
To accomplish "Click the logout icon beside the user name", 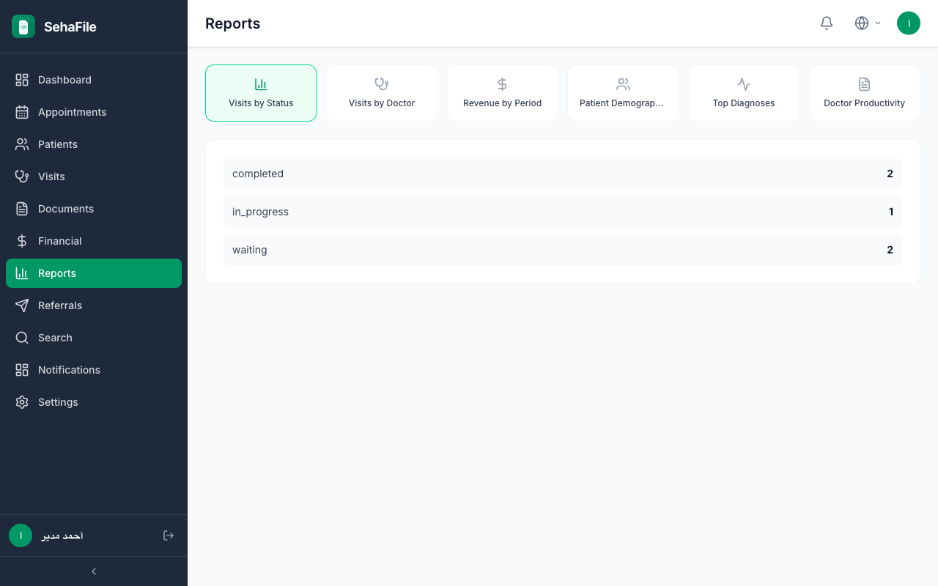I will pos(169,535).
